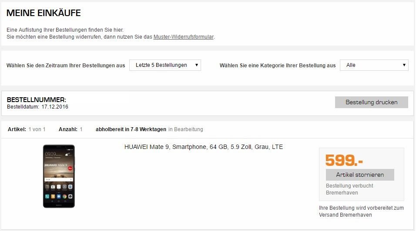Click the Bestellung verbucht Bremerhaven note

coord(349,189)
